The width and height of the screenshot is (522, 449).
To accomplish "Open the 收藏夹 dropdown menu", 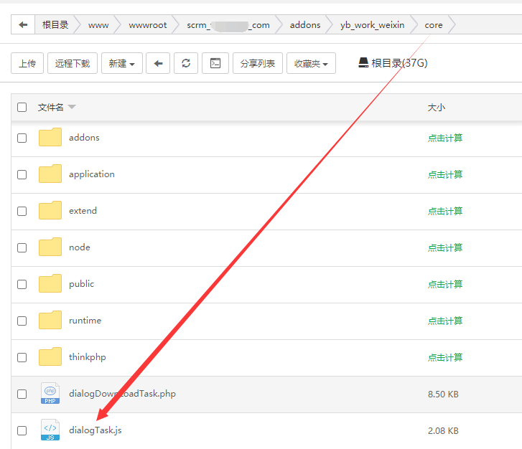I will [x=311, y=63].
